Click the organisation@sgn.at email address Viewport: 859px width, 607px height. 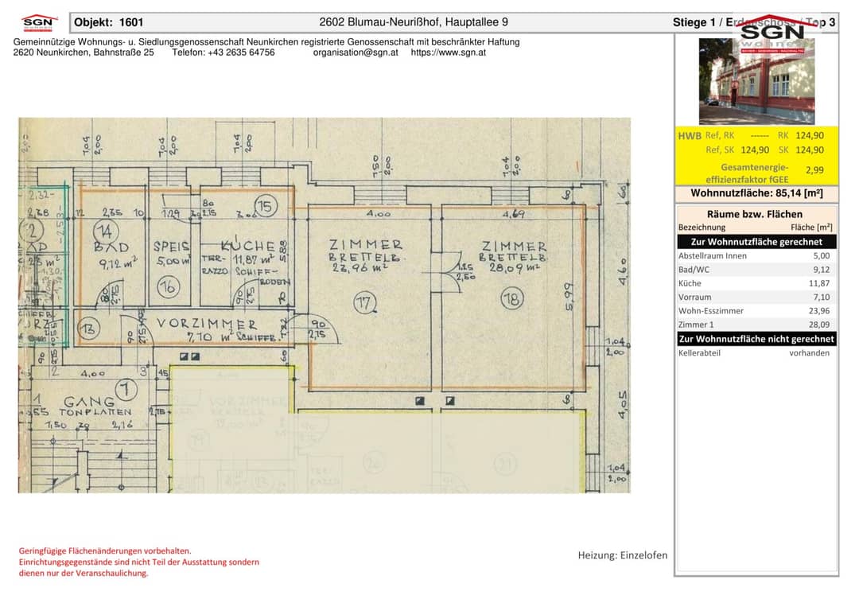356,53
